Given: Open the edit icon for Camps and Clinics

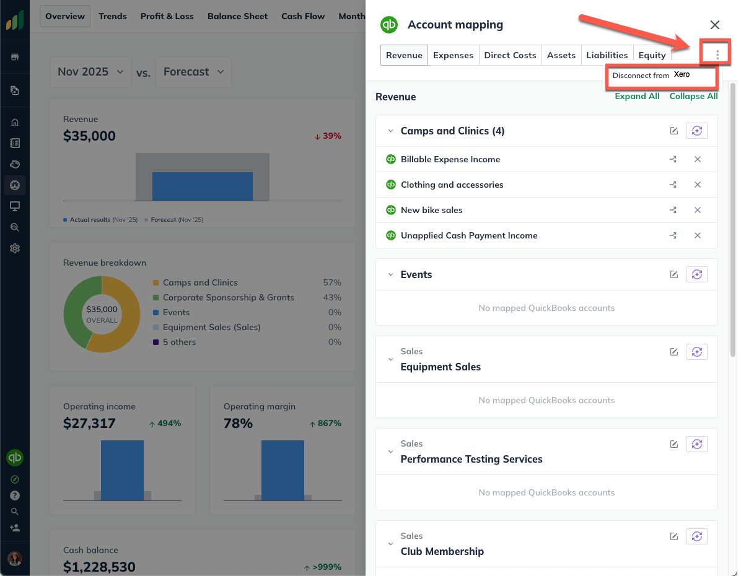Looking at the screenshot, I should (x=674, y=131).
